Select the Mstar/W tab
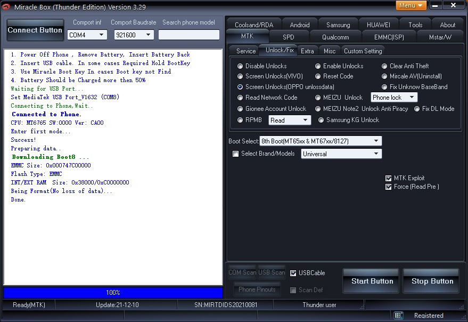The height and width of the screenshot is (322, 468). click(x=440, y=37)
